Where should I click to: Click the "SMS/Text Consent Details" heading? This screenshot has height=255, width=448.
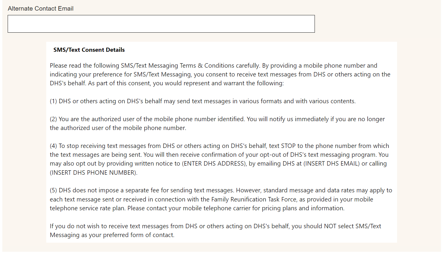[x=89, y=50]
